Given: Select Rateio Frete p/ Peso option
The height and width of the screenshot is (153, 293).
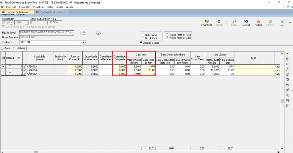Looking at the screenshot, I should [x=167, y=34].
